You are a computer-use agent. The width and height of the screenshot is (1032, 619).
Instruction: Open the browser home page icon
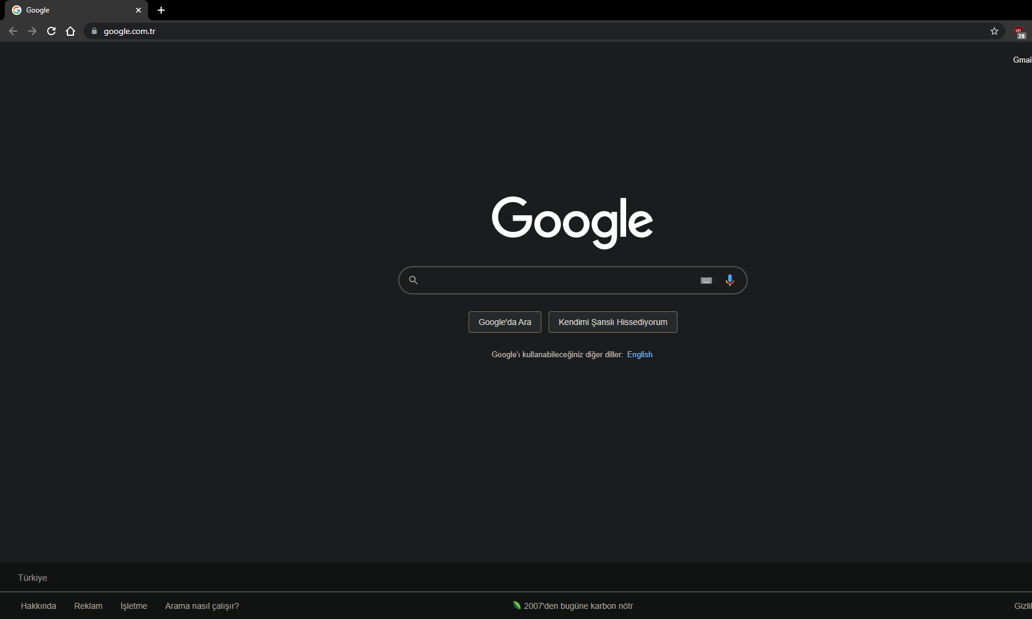(70, 31)
